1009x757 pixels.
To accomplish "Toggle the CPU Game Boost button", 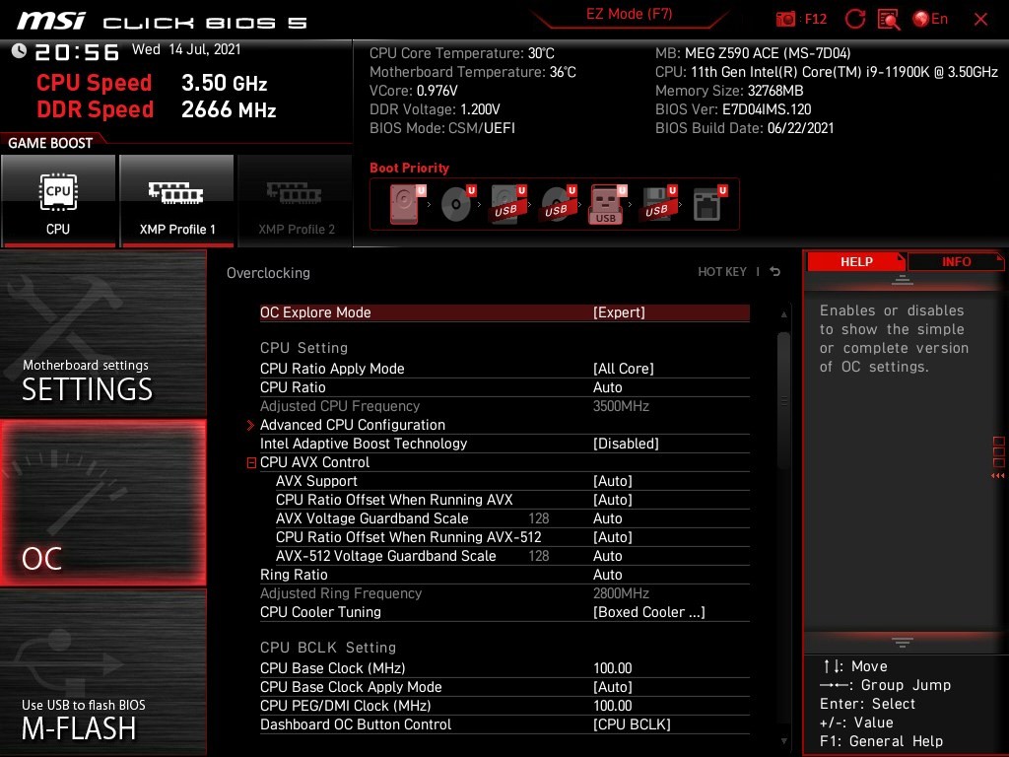I will tap(58, 200).
